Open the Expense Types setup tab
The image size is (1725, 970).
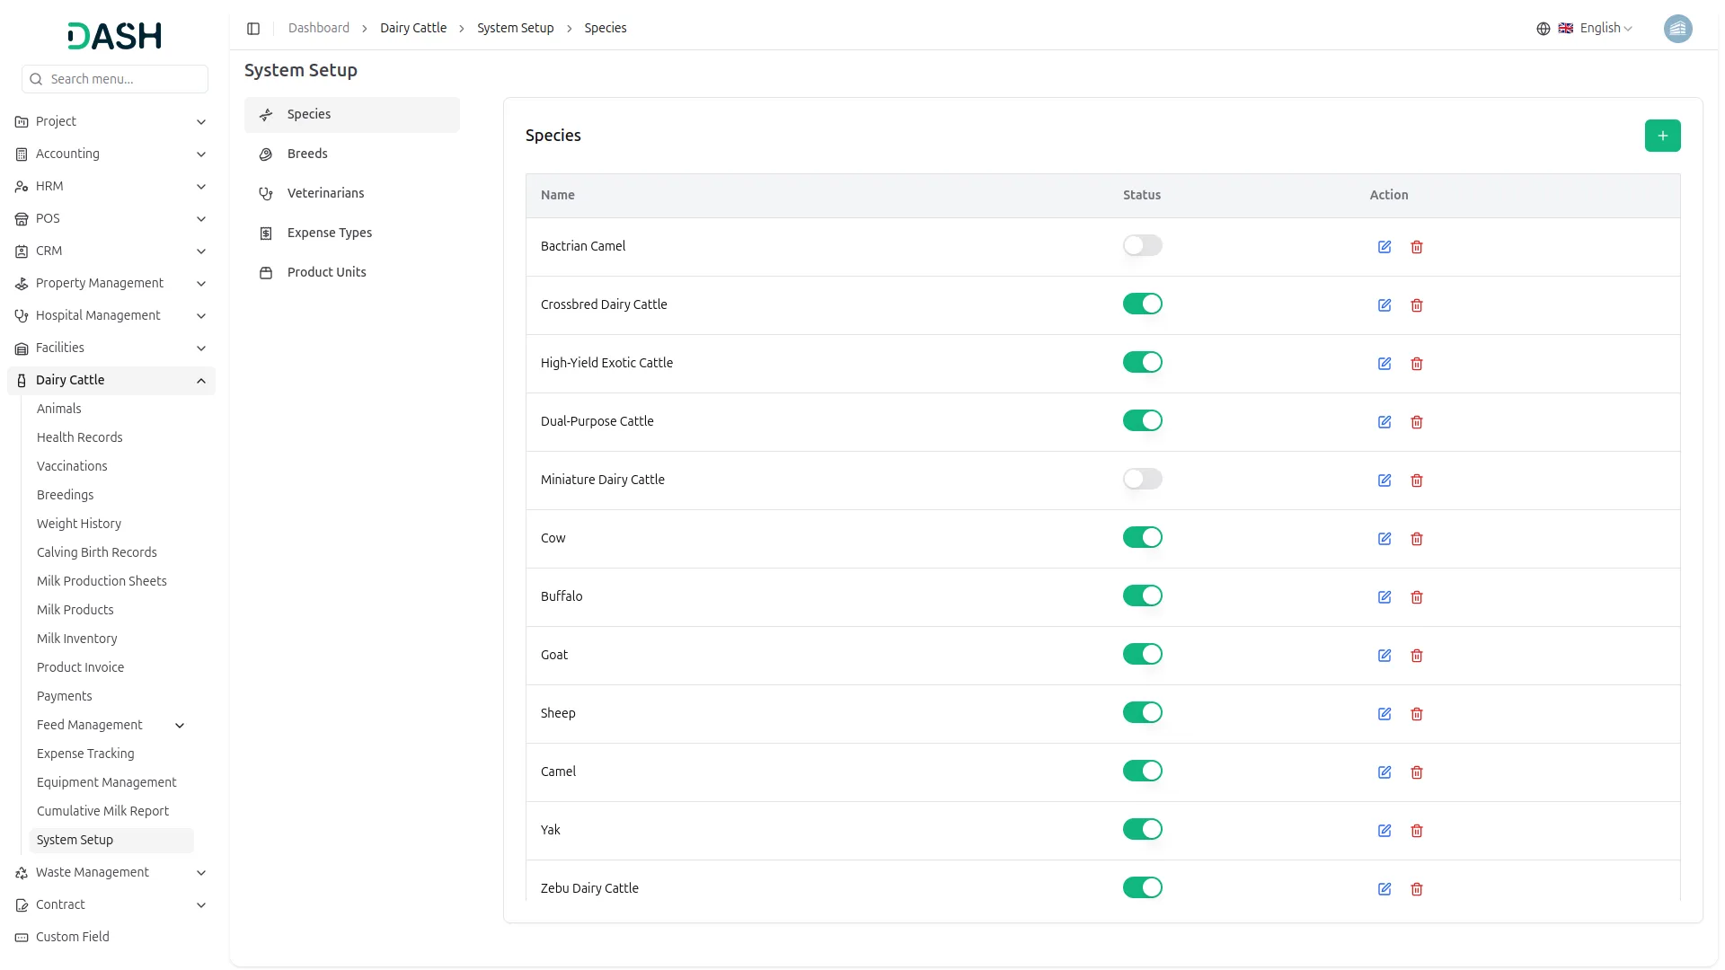point(352,233)
